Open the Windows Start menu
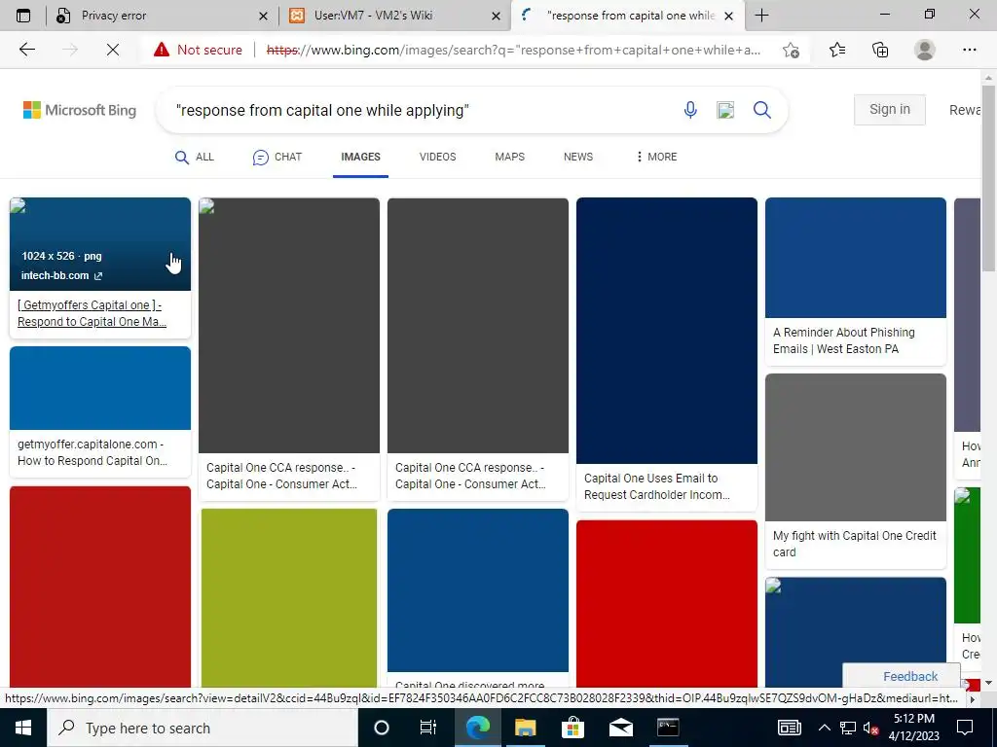Image resolution: width=997 pixels, height=747 pixels. pos(23,728)
